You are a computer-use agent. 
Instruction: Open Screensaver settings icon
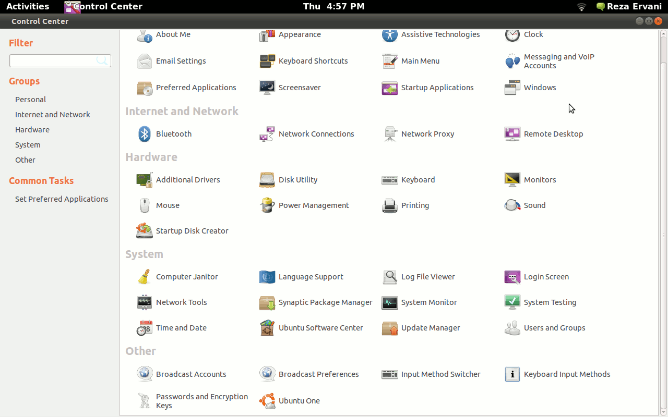coord(267,88)
